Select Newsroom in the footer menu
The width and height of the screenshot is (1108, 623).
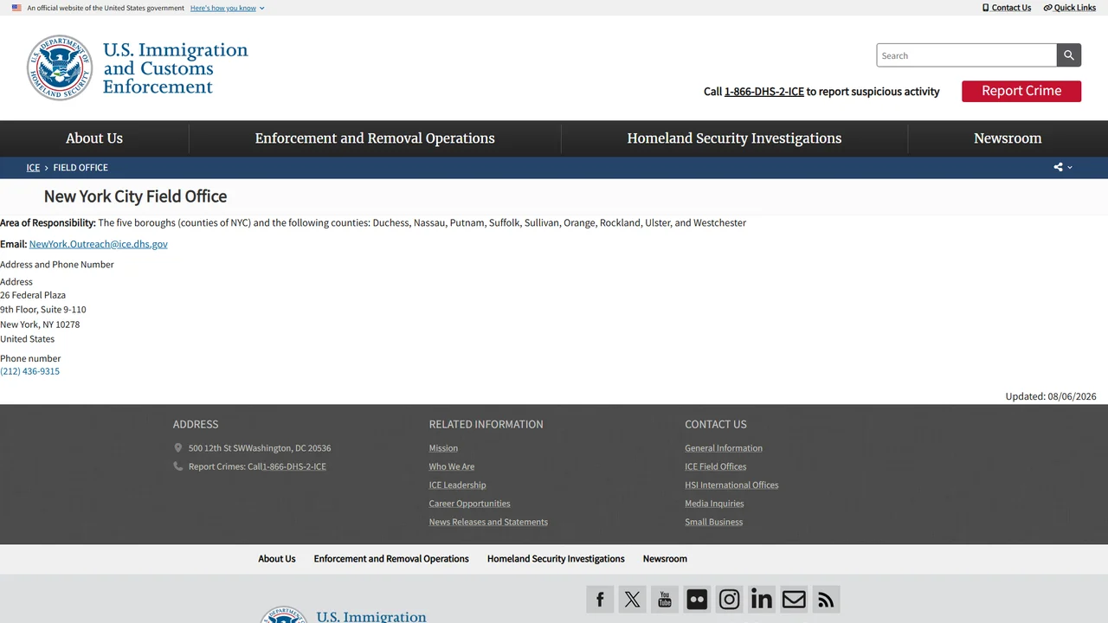coord(665,559)
